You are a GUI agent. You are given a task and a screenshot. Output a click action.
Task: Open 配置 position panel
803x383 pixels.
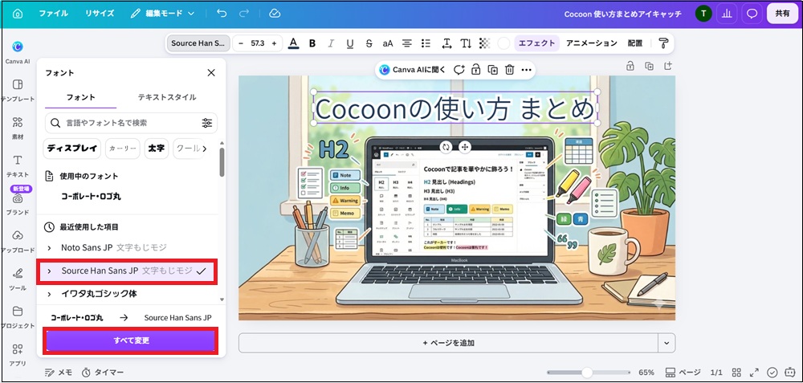[x=635, y=43]
